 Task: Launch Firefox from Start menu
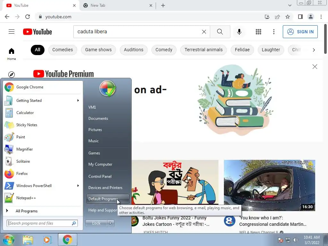pos(43,173)
